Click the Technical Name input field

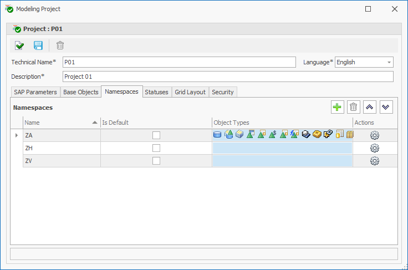(x=178, y=62)
